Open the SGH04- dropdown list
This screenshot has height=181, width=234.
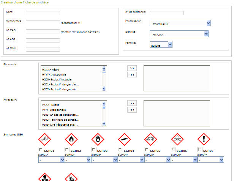coord(131,160)
